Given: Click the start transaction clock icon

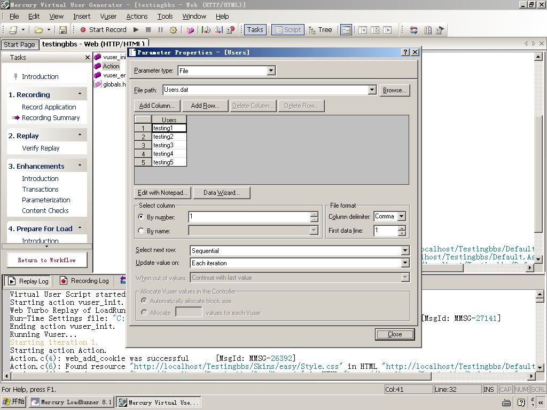Looking at the screenshot, I should (x=206, y=30).
